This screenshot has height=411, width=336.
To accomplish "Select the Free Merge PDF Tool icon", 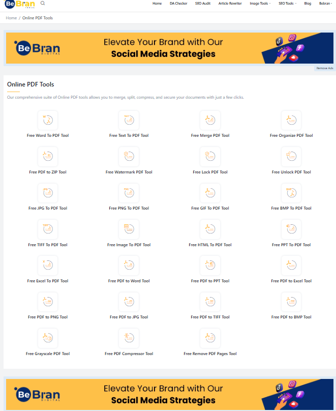I will [210, 121].
